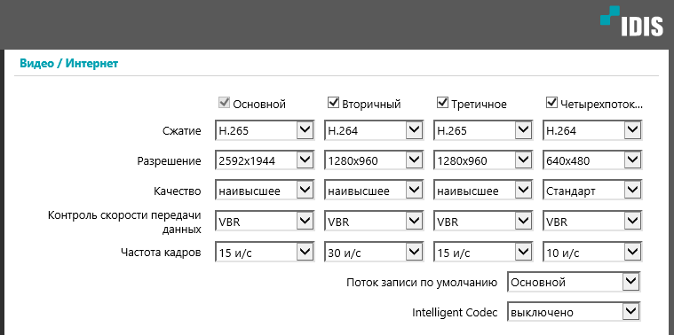Click the greyed Основной stream checkbox
This screenshot has width=674, height=335.
(224, 103)
